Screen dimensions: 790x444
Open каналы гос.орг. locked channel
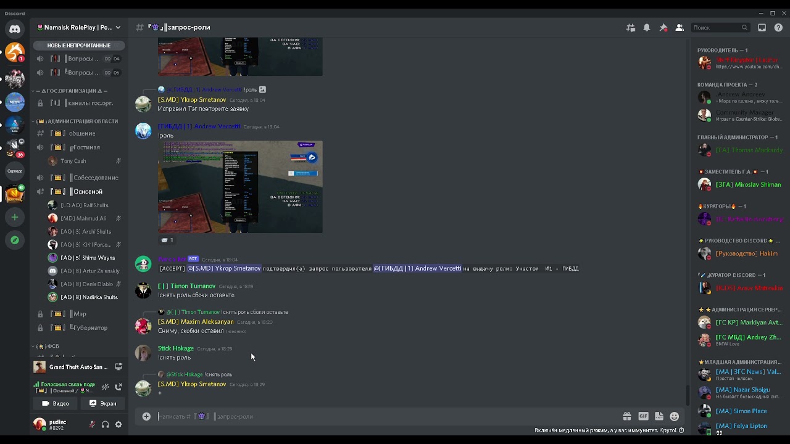[x=79, y=103]
